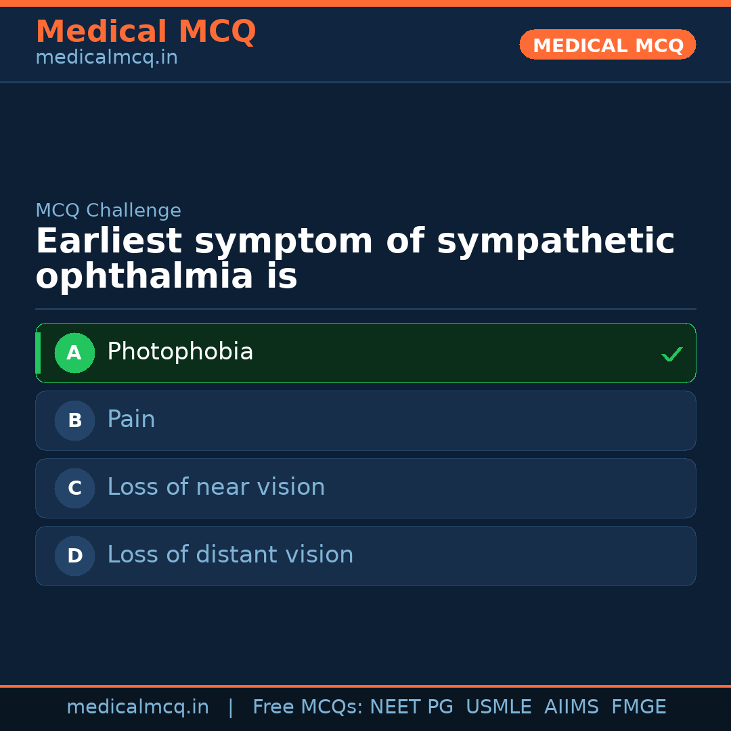731x731 pixels.
Task: Click the circular B badge icon
Action: point(74,420)
